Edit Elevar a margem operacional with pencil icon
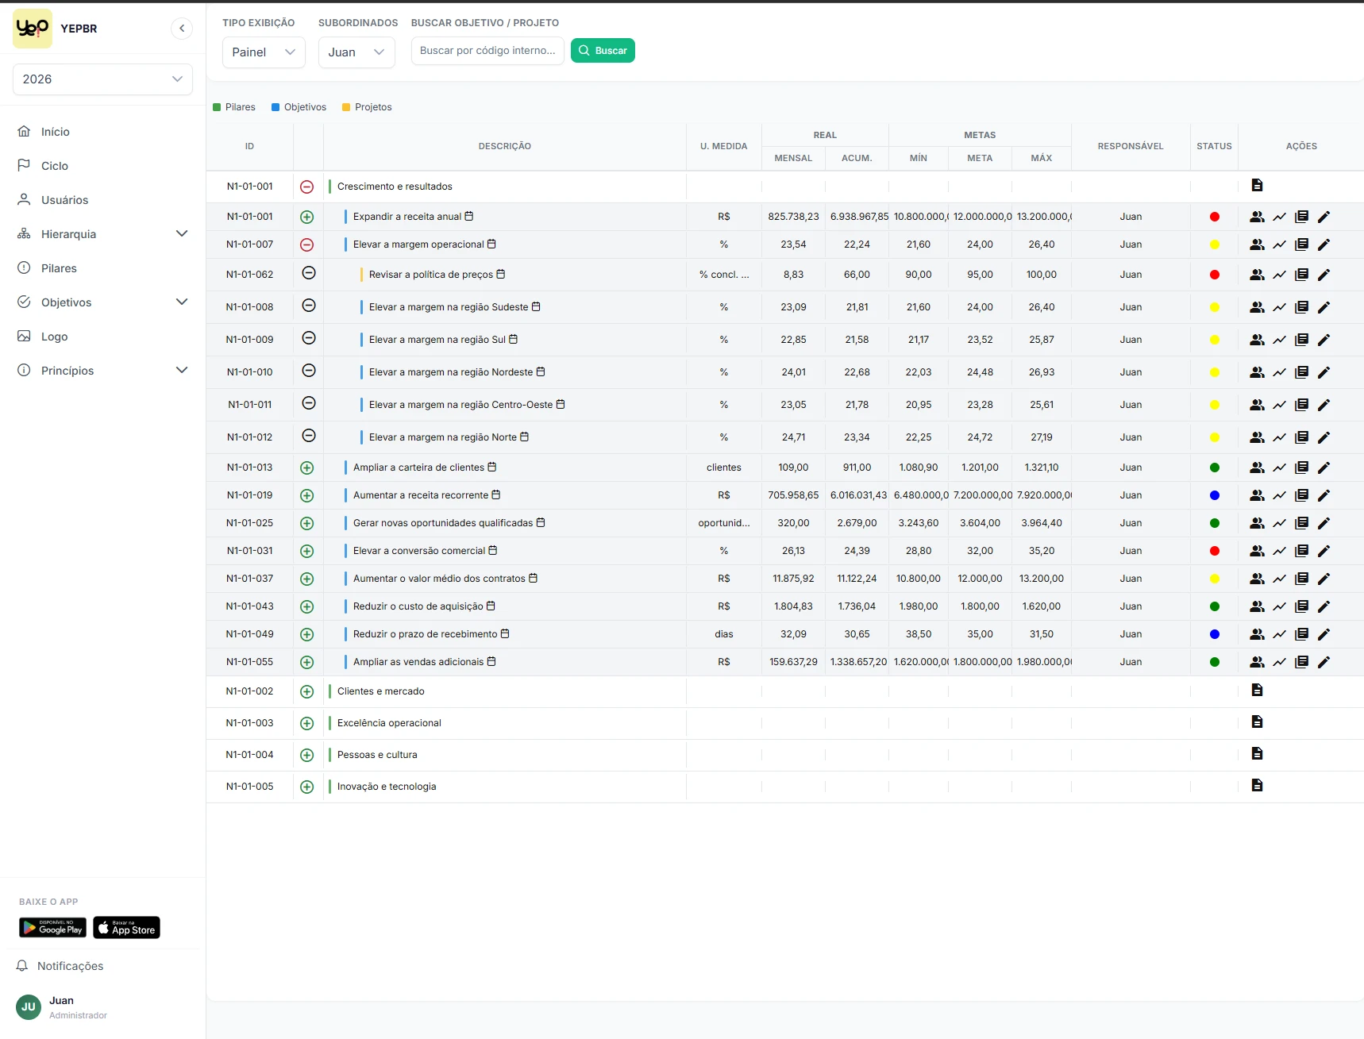The width and height of the screenshot is (1364, 1039). coord(1324,244)
